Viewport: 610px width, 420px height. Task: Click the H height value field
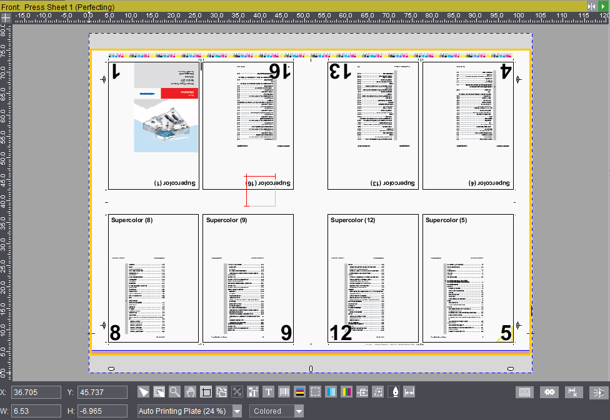point(101,411)
